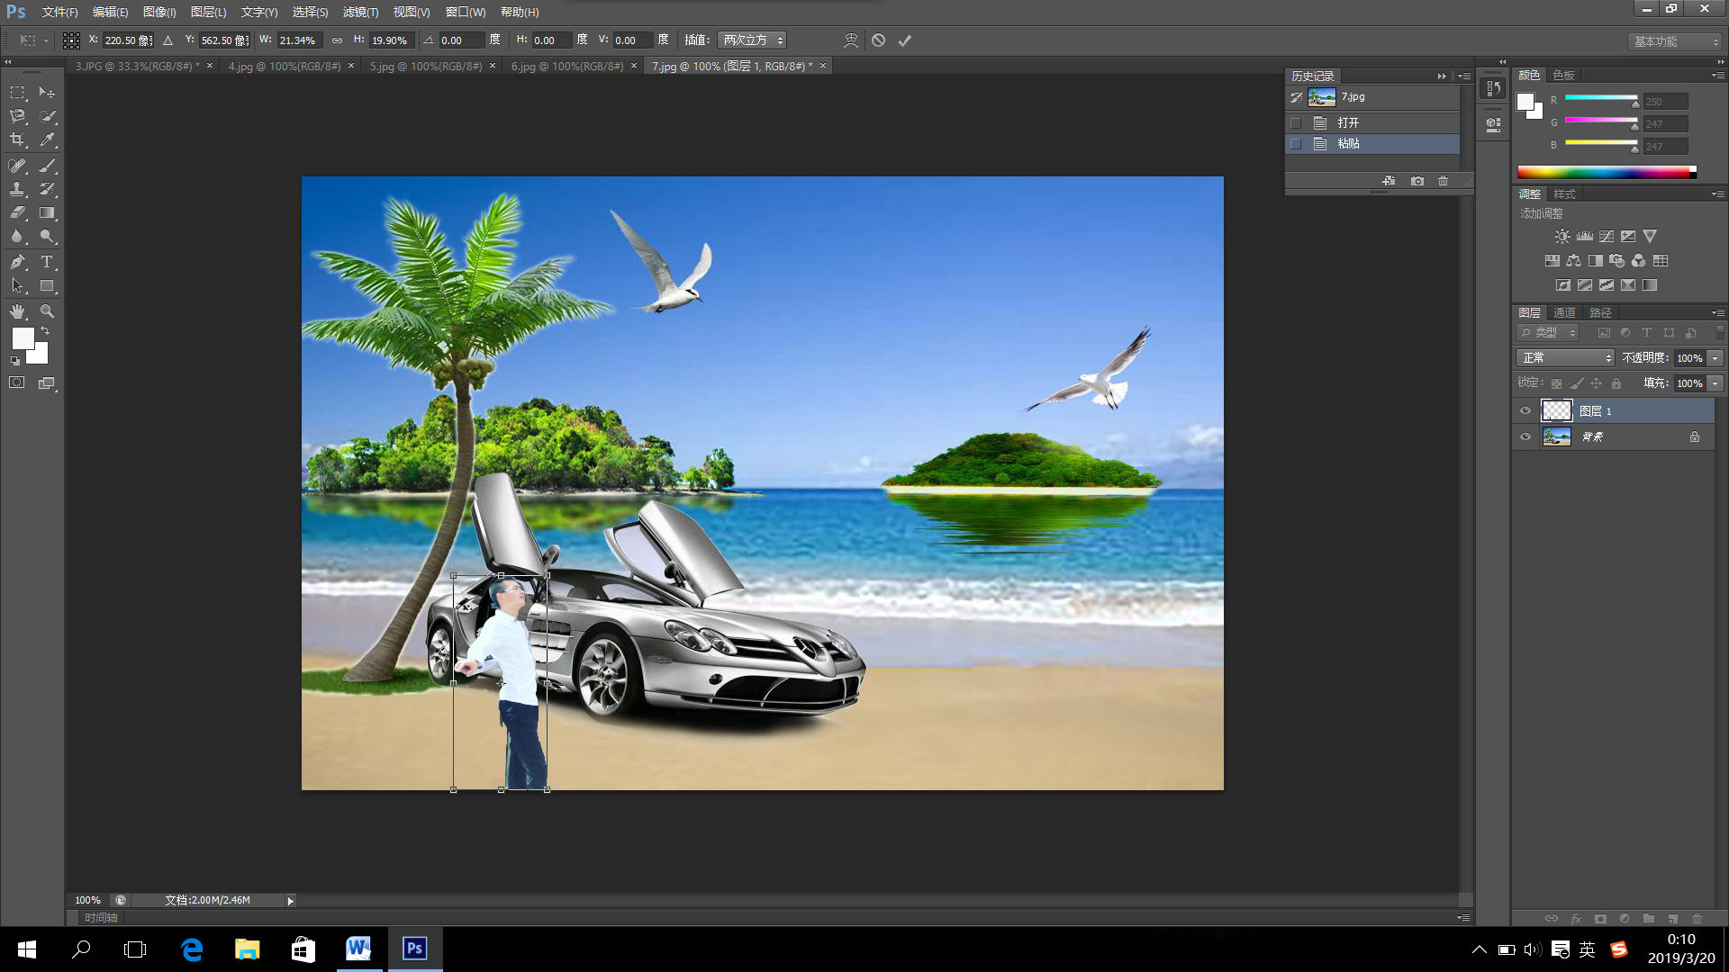Open the 文件(F) menu

pos(59,12)
